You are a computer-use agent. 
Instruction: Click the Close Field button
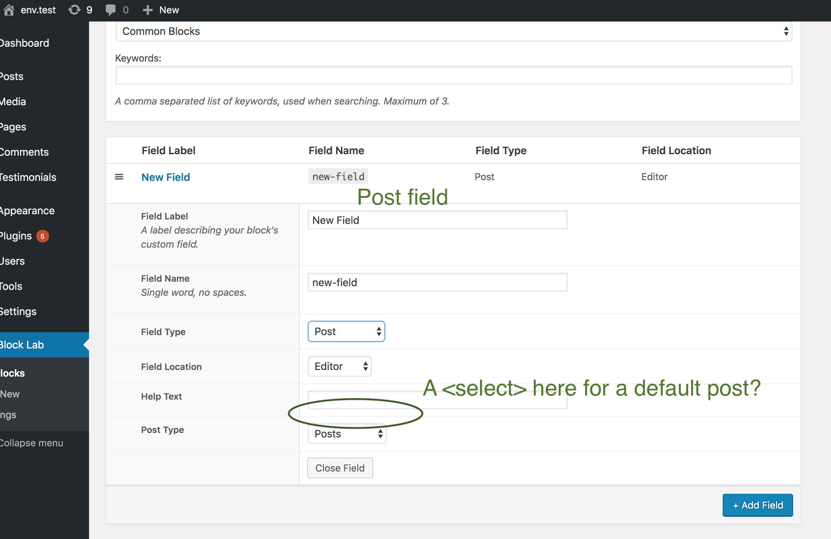coord(340,468)
